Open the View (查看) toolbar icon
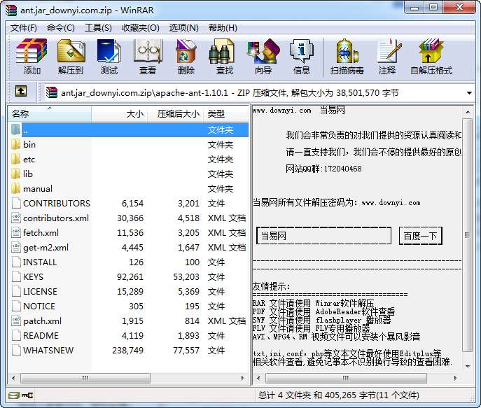Image resolution: width=481 pixels, height=408 pixels. (148, 57)
